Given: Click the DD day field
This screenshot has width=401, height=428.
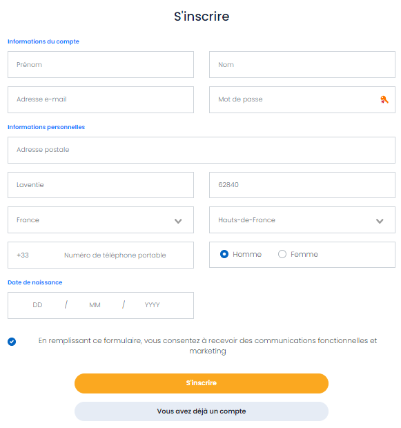Looking at the screenshot, I should pos(37,305).
